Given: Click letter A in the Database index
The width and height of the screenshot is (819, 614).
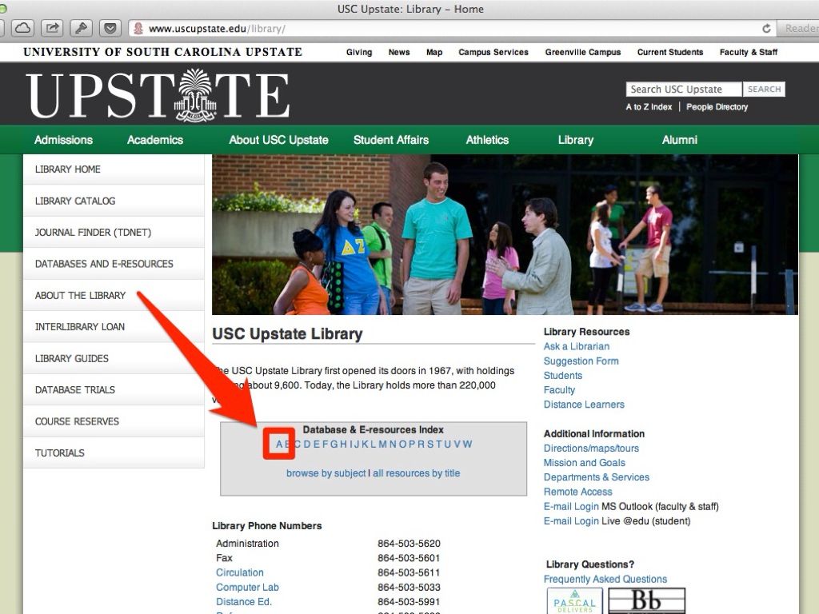Looking at the screenshot, I should click(x=280, y=445).
